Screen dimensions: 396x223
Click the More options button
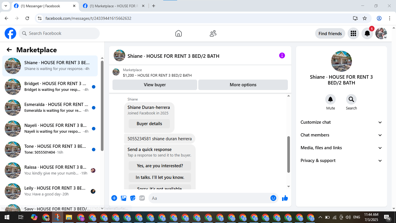(243, 85)
